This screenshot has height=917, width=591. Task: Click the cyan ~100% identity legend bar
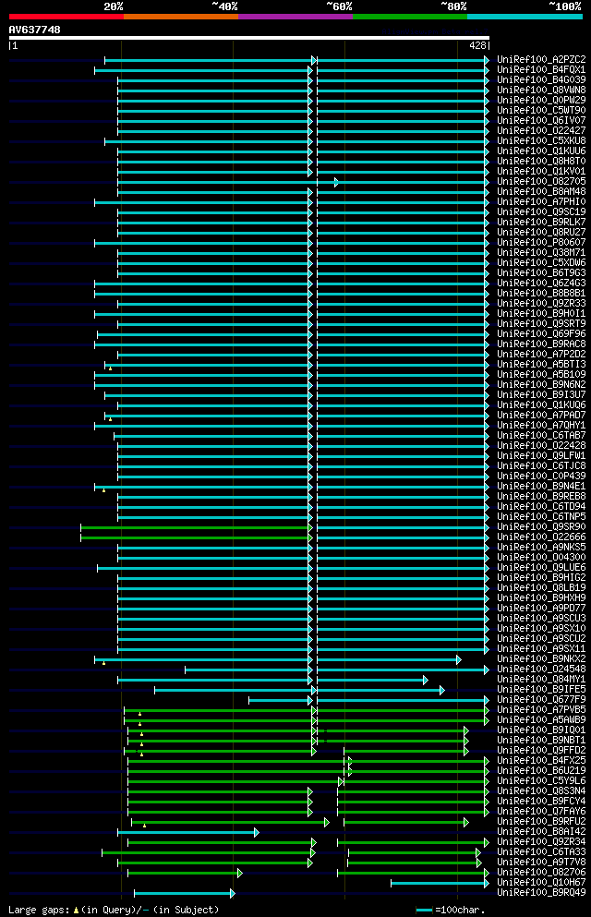525,17
